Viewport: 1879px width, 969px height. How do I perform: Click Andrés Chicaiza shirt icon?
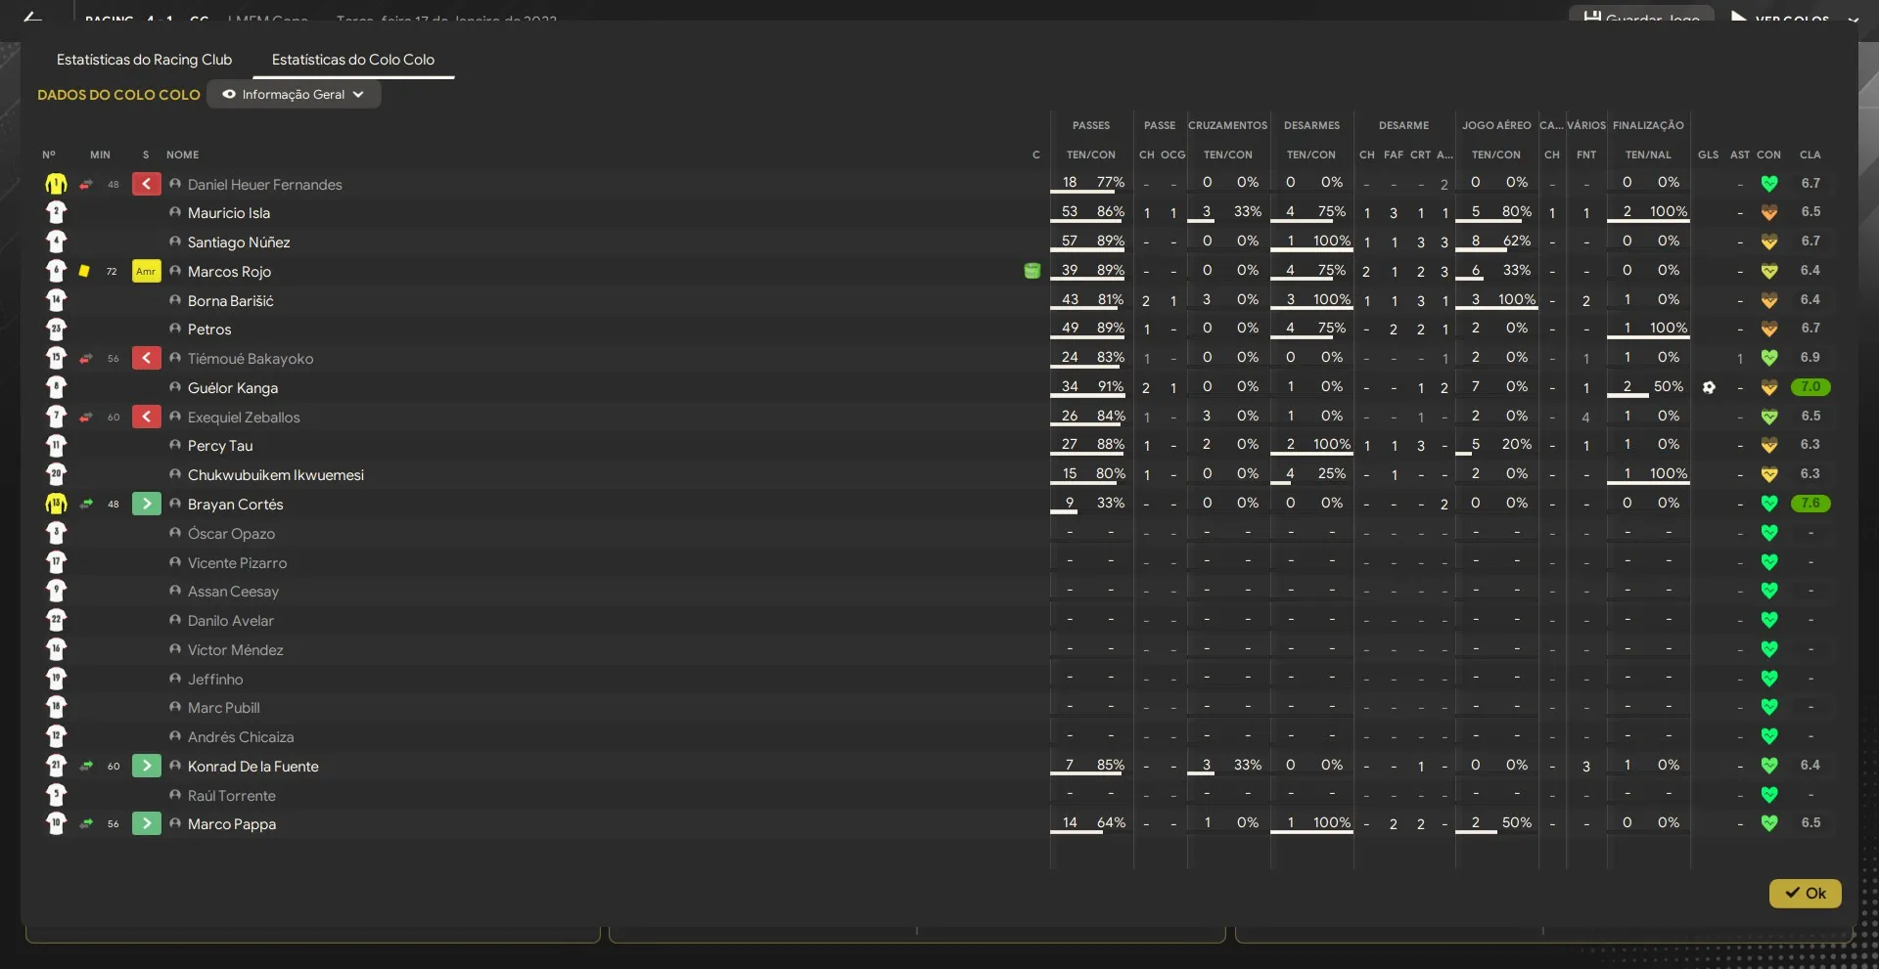tap(56, 736)
